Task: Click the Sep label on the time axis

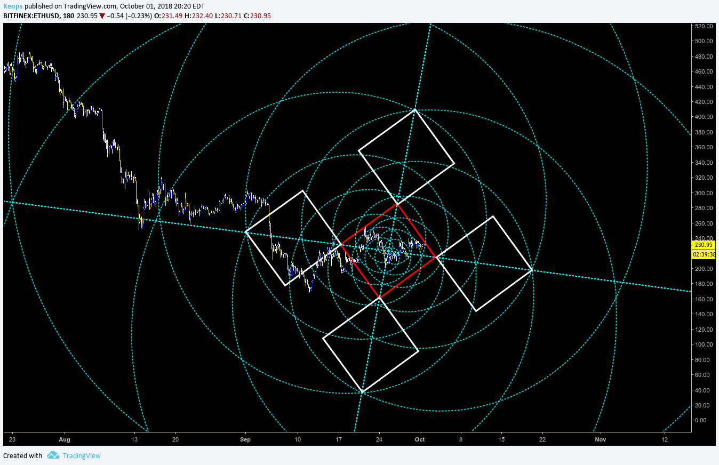Action: click(x=245, y=440)
